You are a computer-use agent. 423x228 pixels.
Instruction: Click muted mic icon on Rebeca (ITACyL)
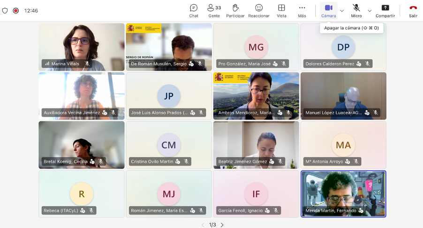[x=91, y=211]
